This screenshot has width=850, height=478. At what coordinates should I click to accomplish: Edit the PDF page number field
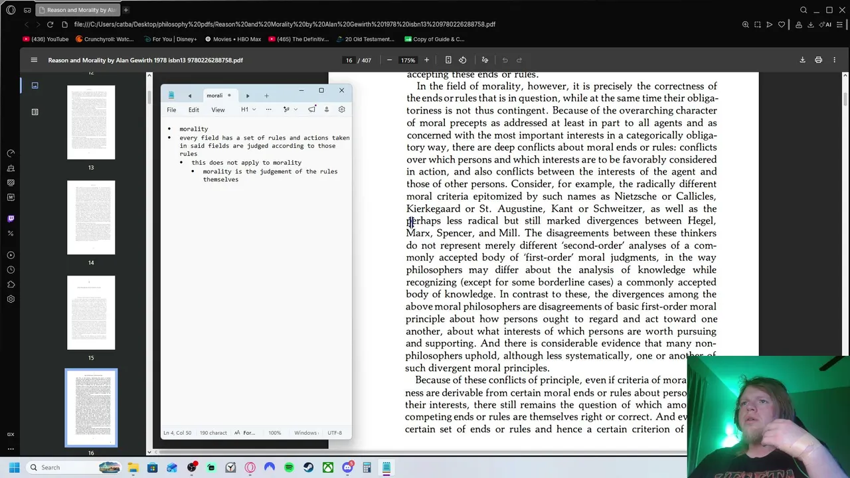click(349, 60)
